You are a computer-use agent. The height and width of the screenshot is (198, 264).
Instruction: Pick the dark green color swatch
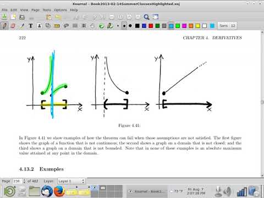pos(157,26)
